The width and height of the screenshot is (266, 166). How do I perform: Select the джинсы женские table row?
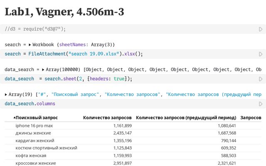pyautogui.click(x=33, y=133)
